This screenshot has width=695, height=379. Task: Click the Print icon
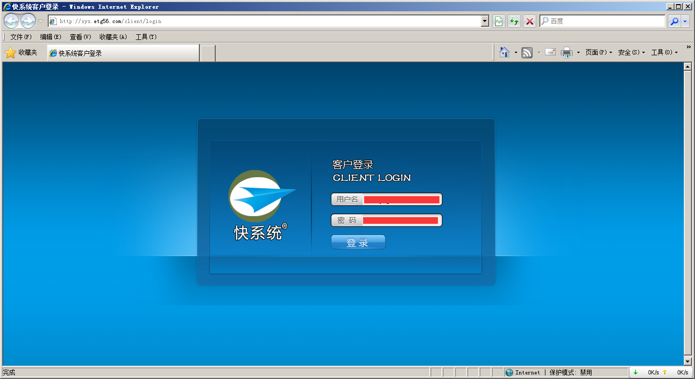(x=566, y=52)
